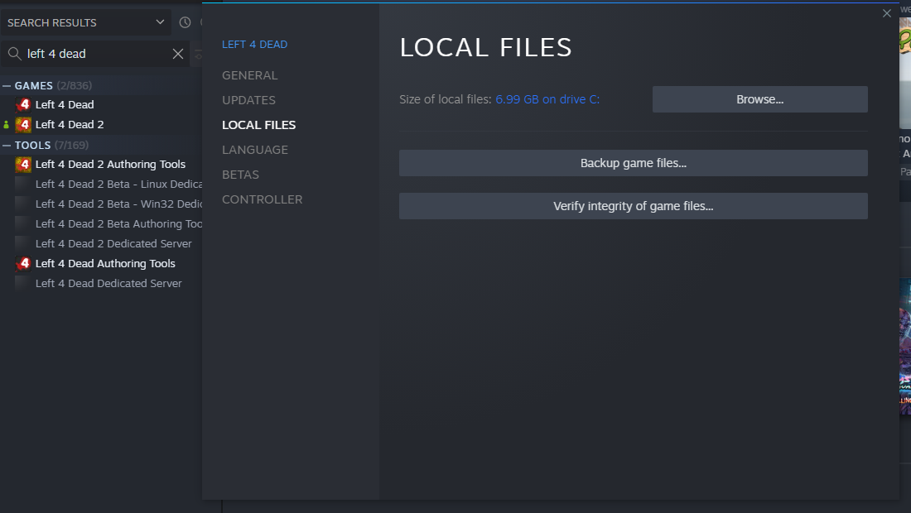Click Left 4 Dead 2 Authoring Tools icon

[x=23, y=164]
